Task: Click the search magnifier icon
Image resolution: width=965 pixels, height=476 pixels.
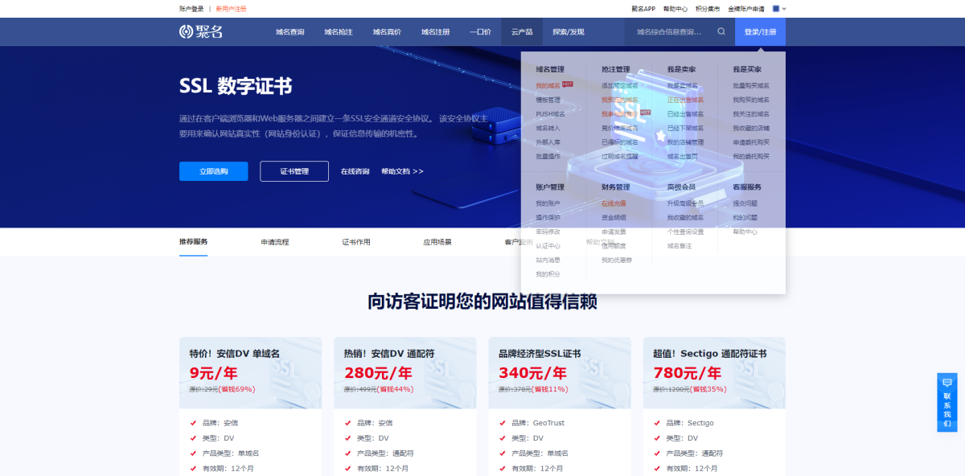Action: point(721,32)
